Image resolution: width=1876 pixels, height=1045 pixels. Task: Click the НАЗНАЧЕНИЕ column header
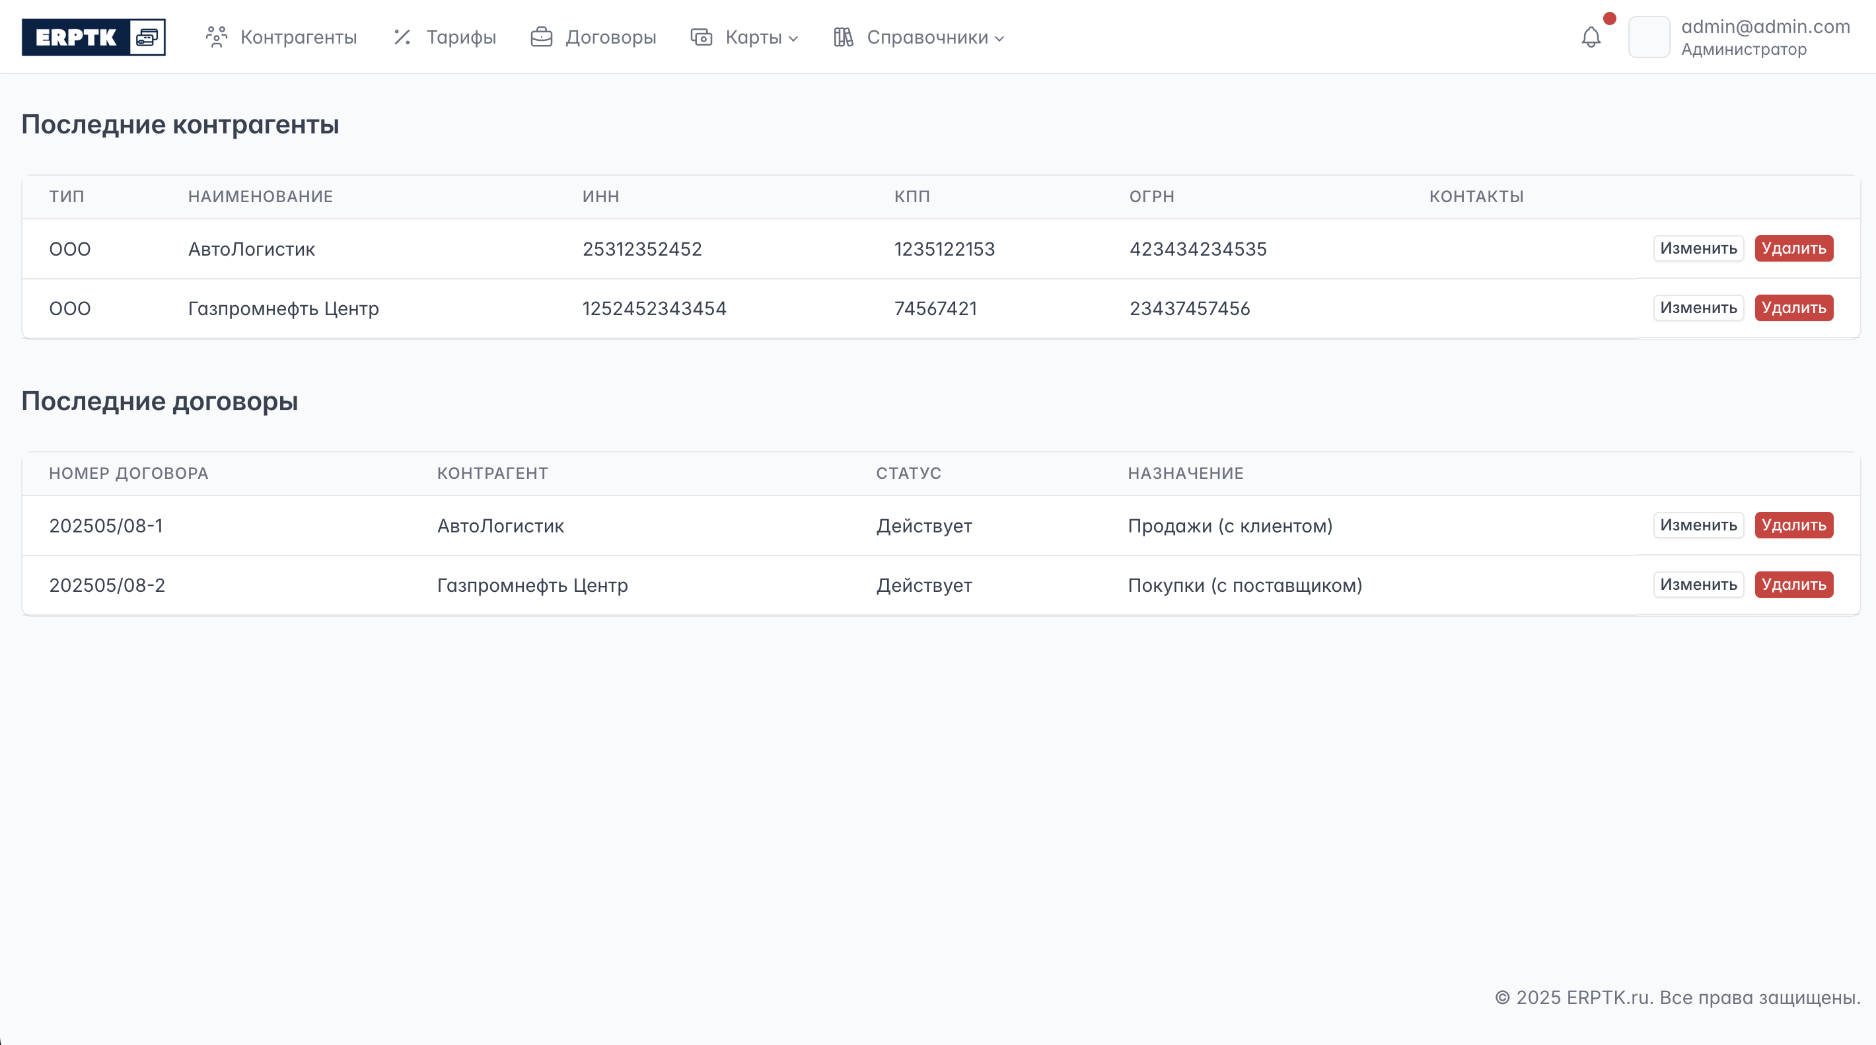point(1186,474)
